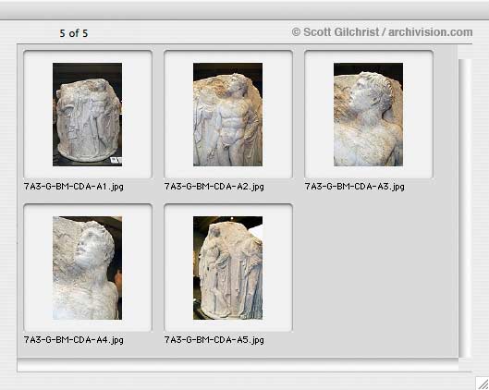
Task: Select thumbnail 7A3-G-BM-CDA-A1.jpg image
Action: (87, 115)
